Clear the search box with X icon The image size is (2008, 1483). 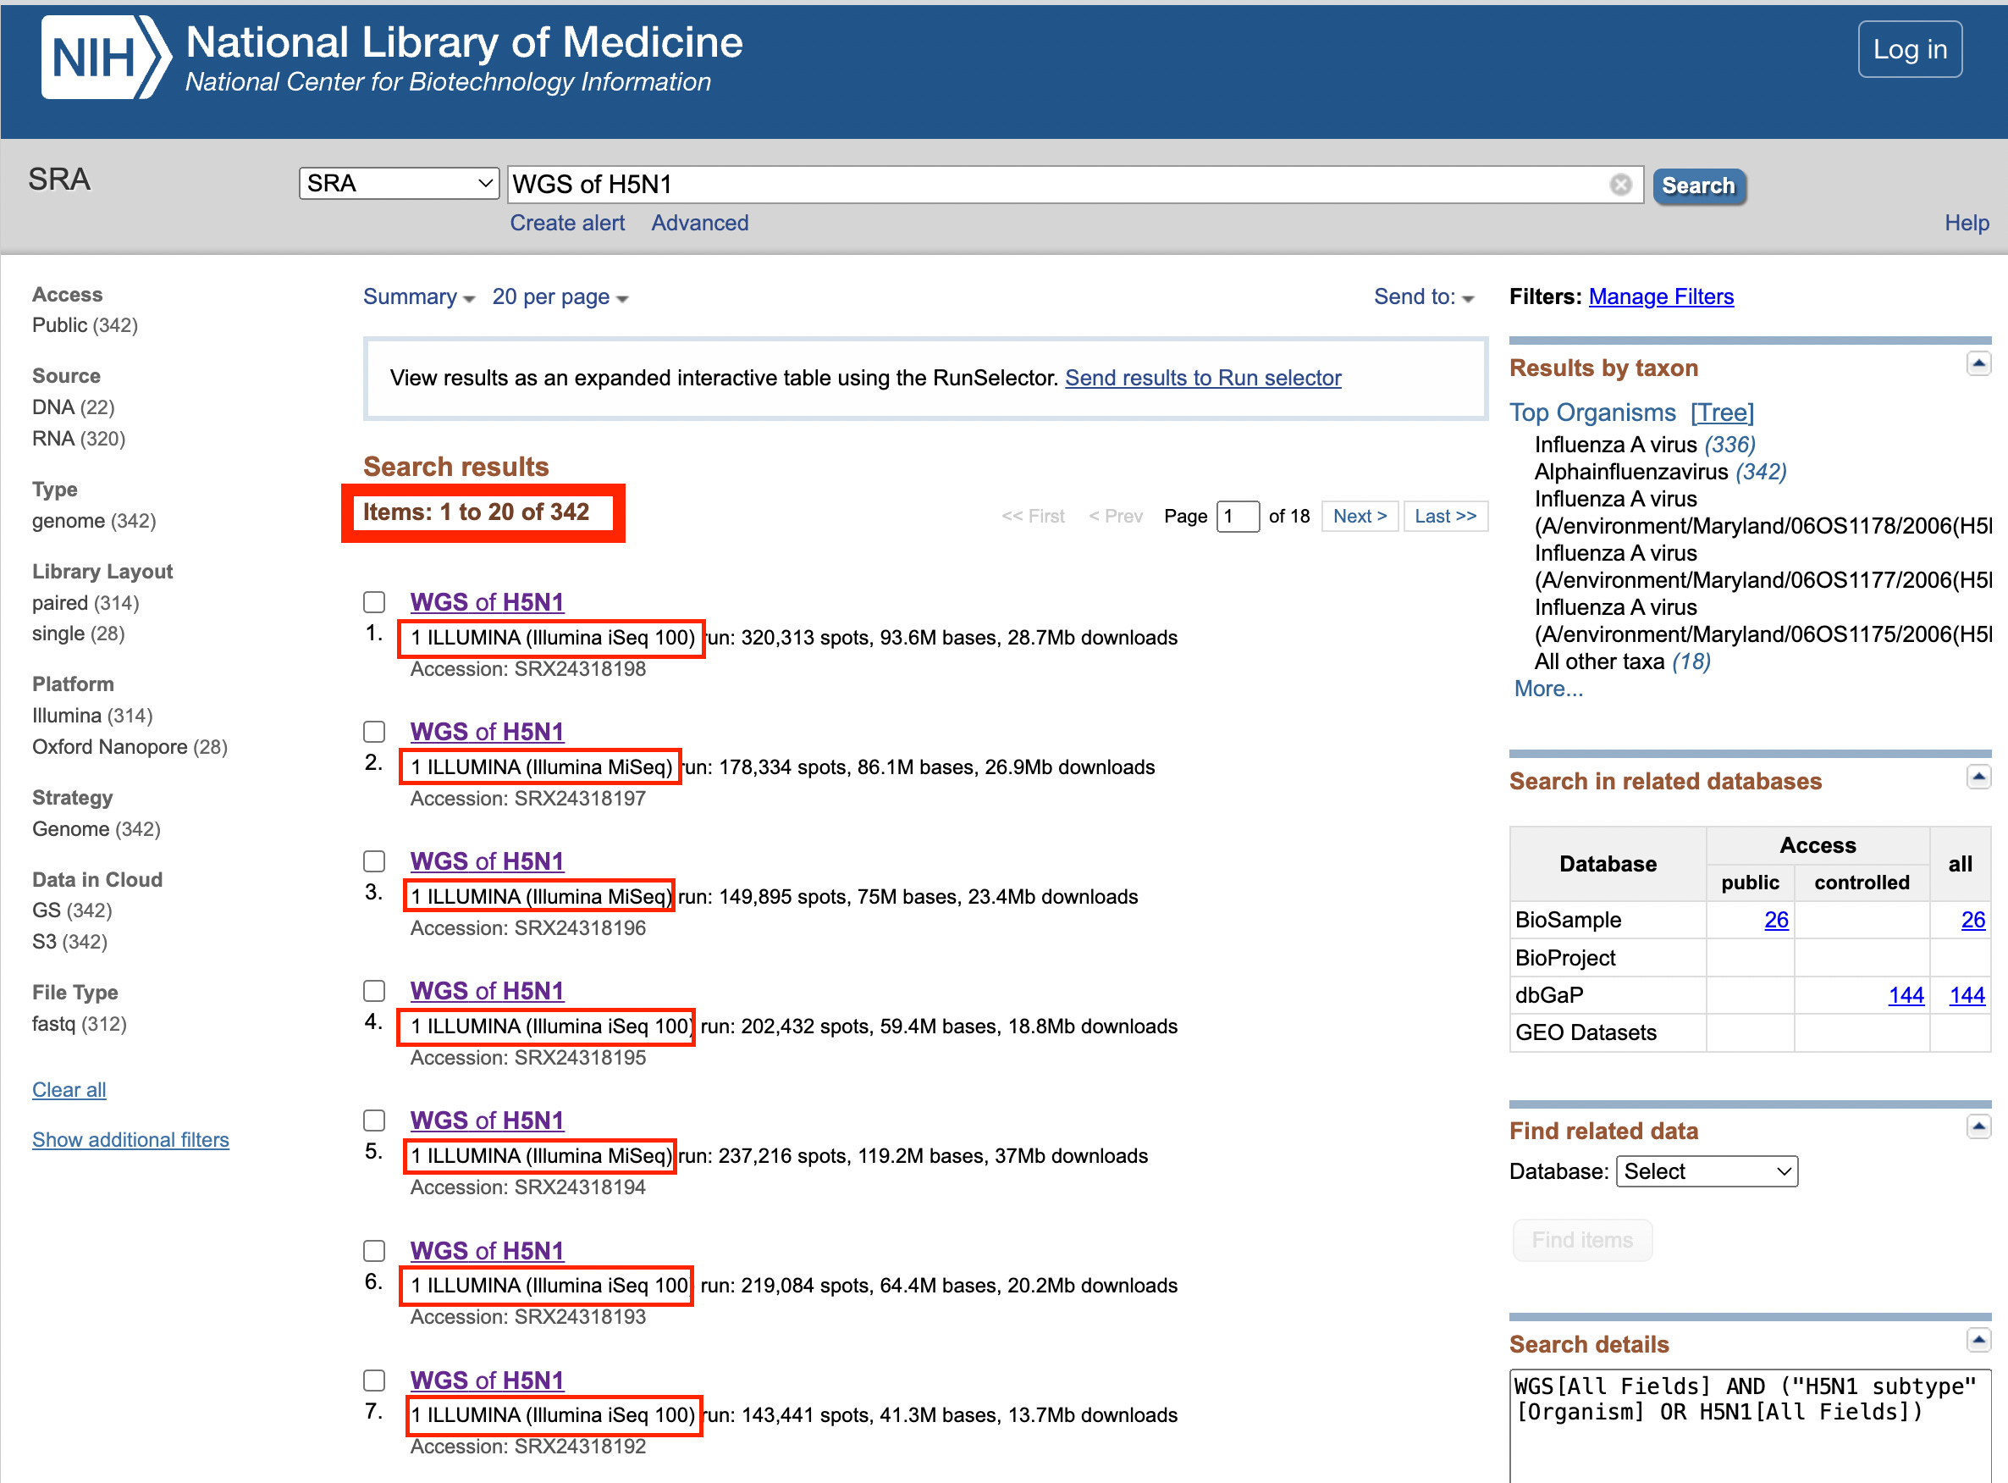click(1620, 185)
